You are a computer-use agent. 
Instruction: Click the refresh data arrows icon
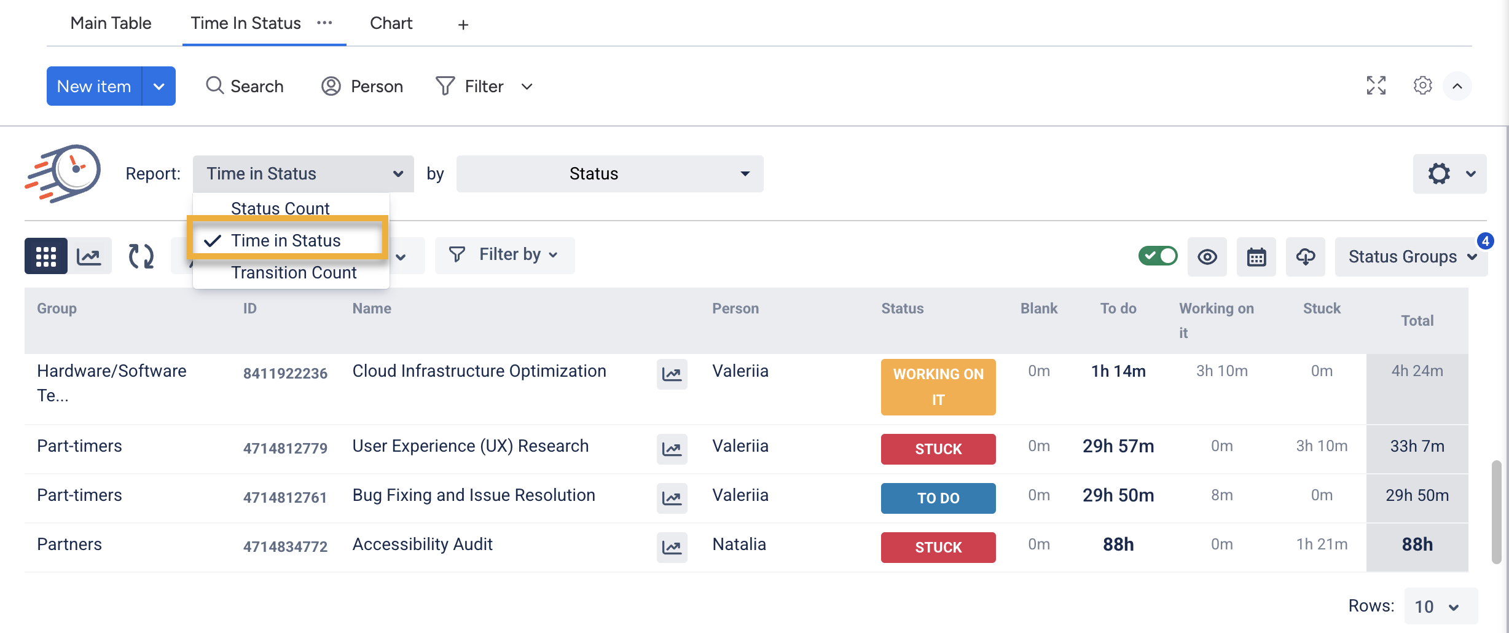(141, 256)
